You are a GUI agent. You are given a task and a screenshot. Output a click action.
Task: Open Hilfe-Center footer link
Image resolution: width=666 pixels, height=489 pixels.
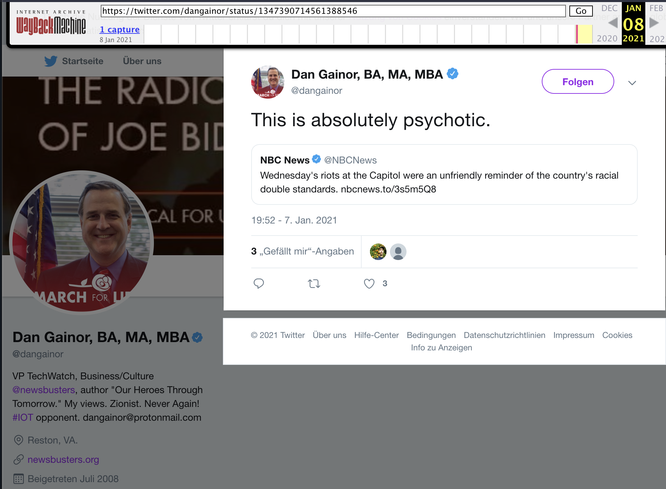(376, 335)
